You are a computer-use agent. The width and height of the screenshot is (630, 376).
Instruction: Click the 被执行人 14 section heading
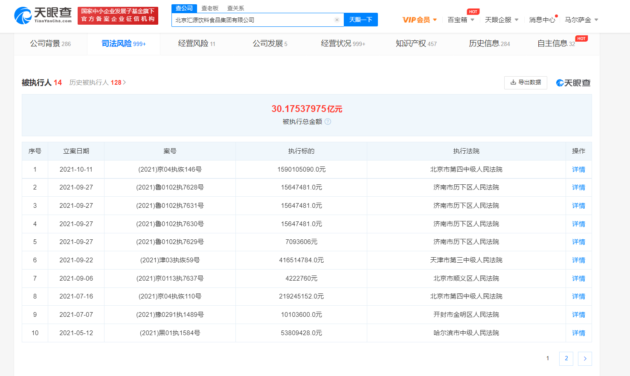pos(42,83)
